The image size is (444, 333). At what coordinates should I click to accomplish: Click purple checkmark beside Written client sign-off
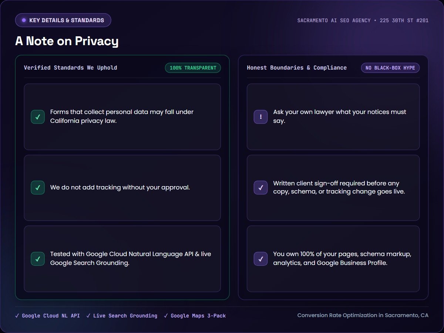(x=261, y=188)
